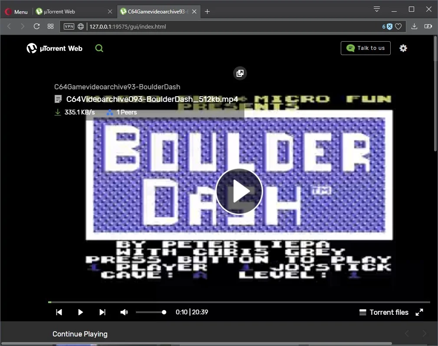Open a new browser tab

click(207, 12)
